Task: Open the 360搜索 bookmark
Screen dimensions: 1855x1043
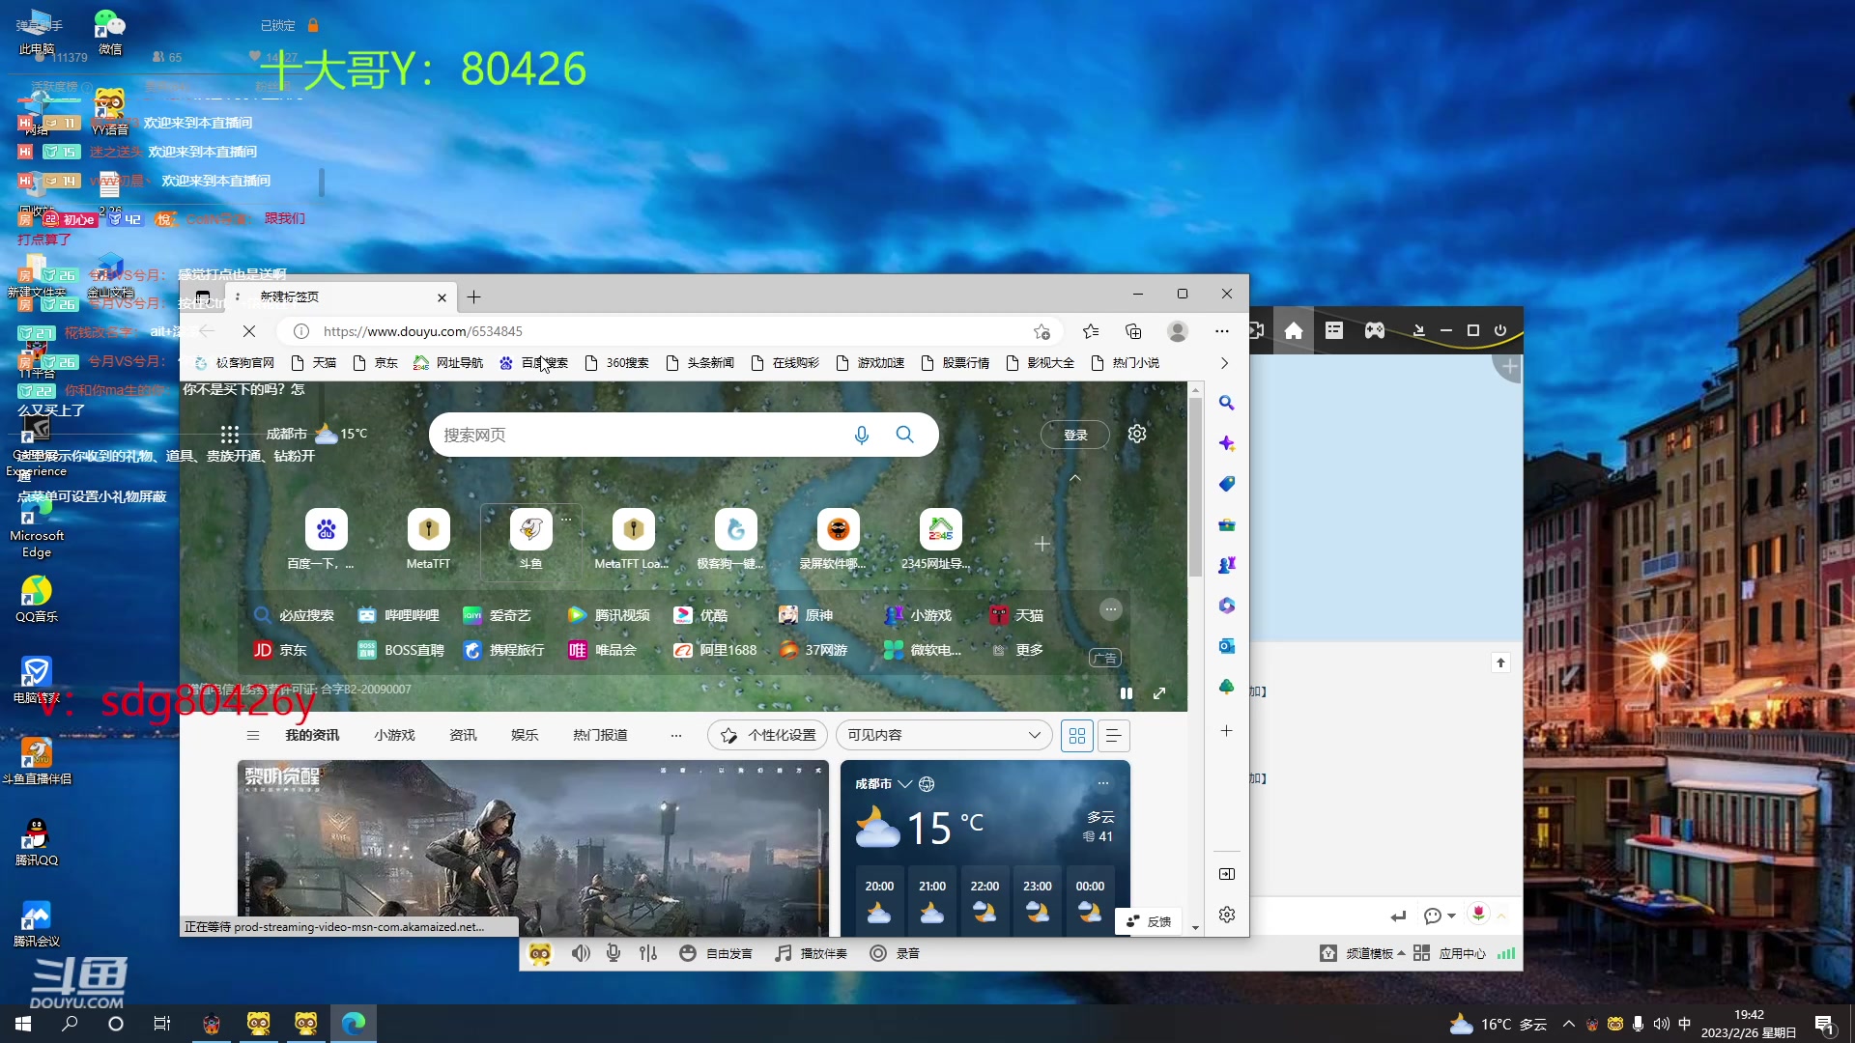Action: (617, 363)
